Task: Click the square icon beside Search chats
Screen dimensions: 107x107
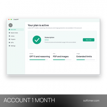Action: (9, 33)
